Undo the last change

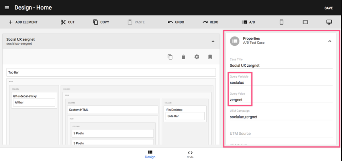tap(176, 22)
